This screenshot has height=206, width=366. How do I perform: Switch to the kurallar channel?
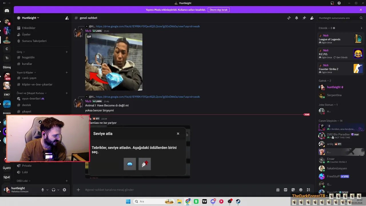pyautogui.click(x=43, y=64)
